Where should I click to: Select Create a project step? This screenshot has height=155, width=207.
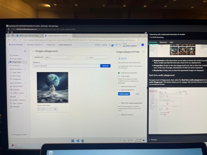pyautogui.click(x=124, y=76)
